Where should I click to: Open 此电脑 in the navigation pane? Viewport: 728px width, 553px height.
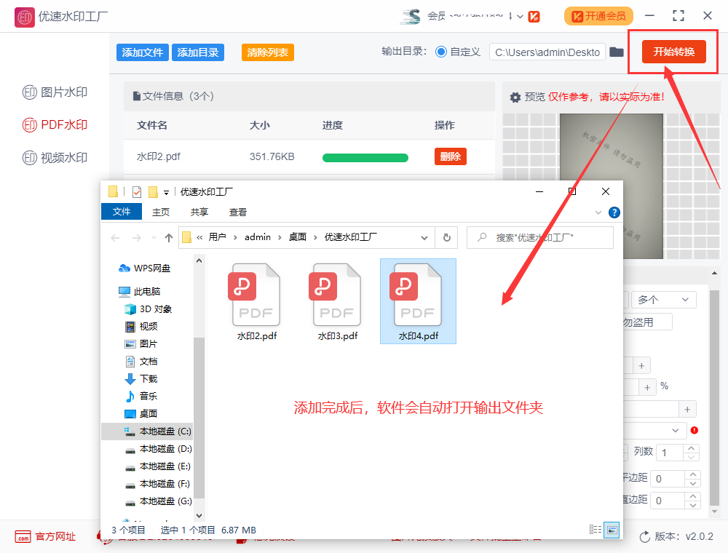pos(139,291)
